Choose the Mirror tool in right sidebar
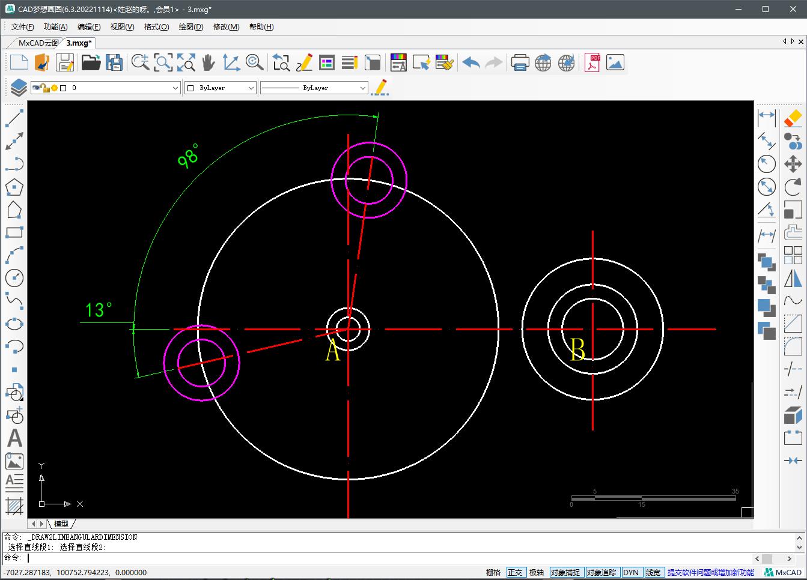 point(792,279)
